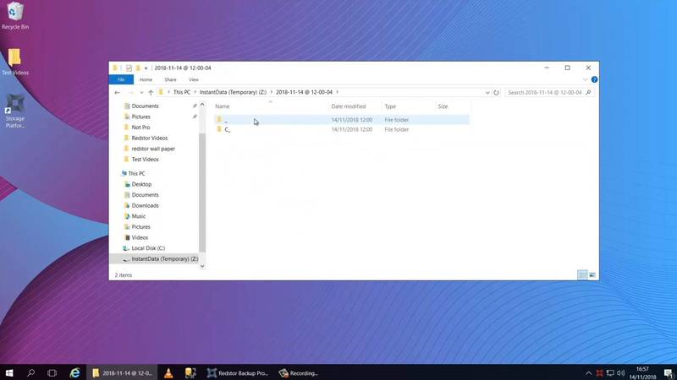This screenshot has width=677, height=380.
Task: Open Downloads under This PC
Action: 145,206
